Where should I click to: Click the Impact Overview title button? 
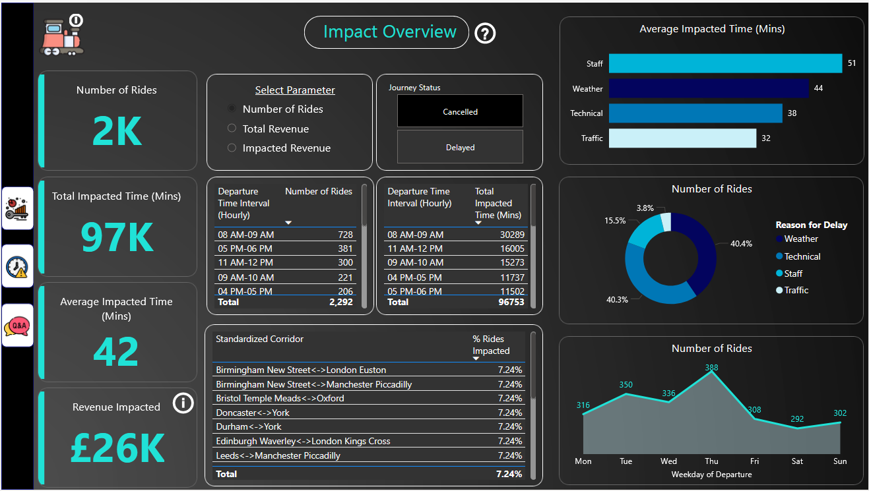[x=386, y=32]
